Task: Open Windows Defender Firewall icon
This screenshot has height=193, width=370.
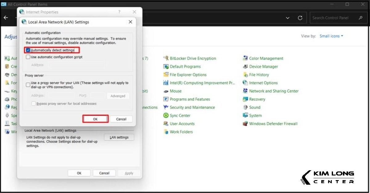Action: [x=245, y=124]
